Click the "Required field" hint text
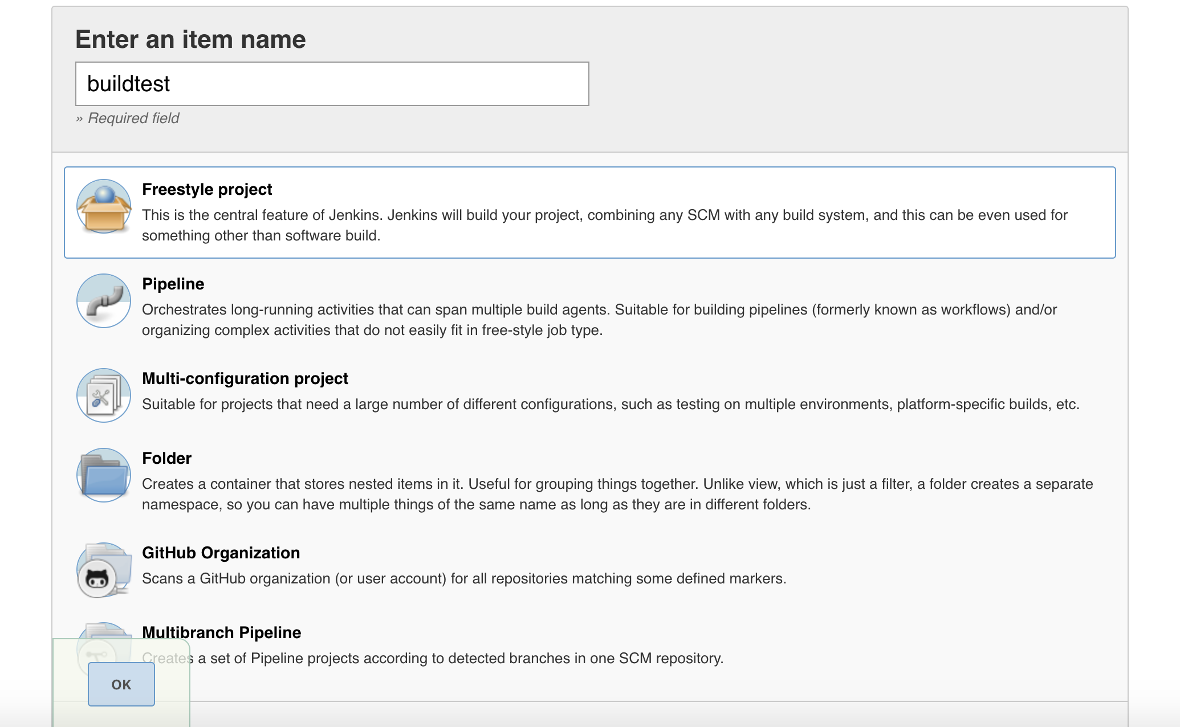 (x=128, y=118)
